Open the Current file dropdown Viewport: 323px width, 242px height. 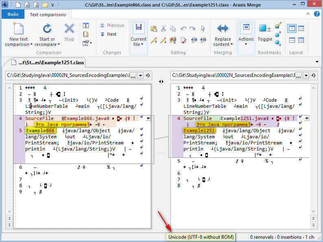coord(138,42)
